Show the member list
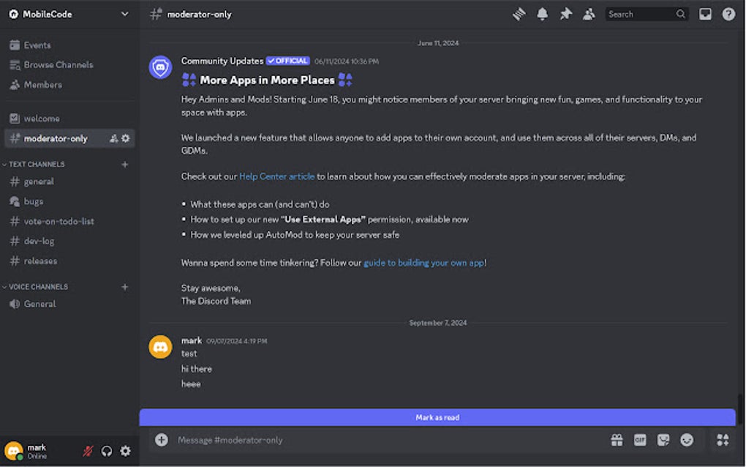The width and height of the screenshot is (746, 467). [589, 13]
